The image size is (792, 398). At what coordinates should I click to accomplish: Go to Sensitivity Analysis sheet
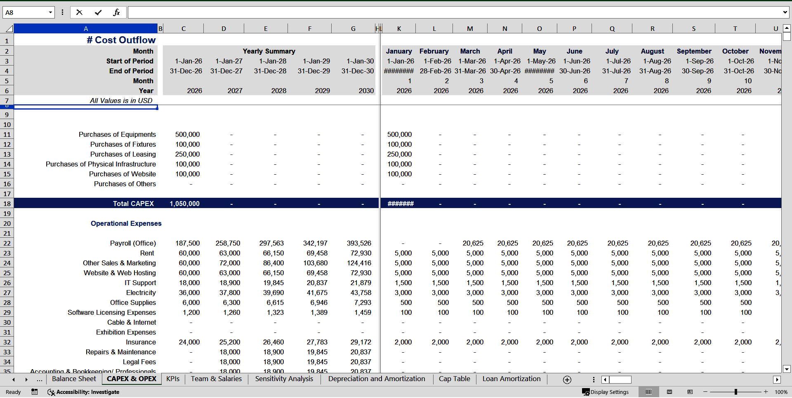[x=284, y=379]
